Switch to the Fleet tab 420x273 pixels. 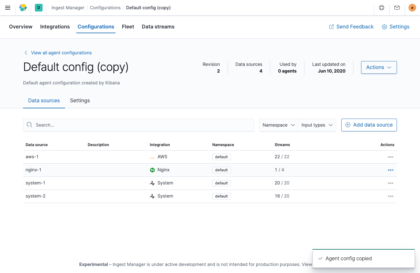(128, 27)
